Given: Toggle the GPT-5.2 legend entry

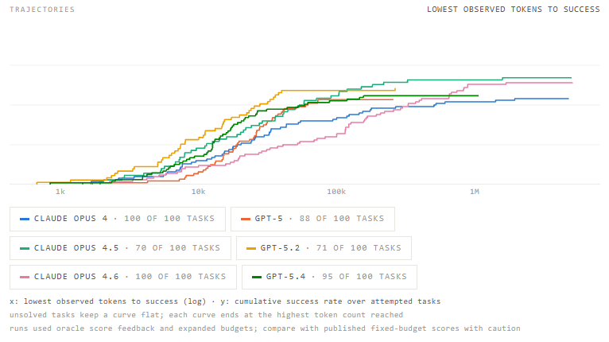Looking at the screenshot, I should click(x=324, y=248).
